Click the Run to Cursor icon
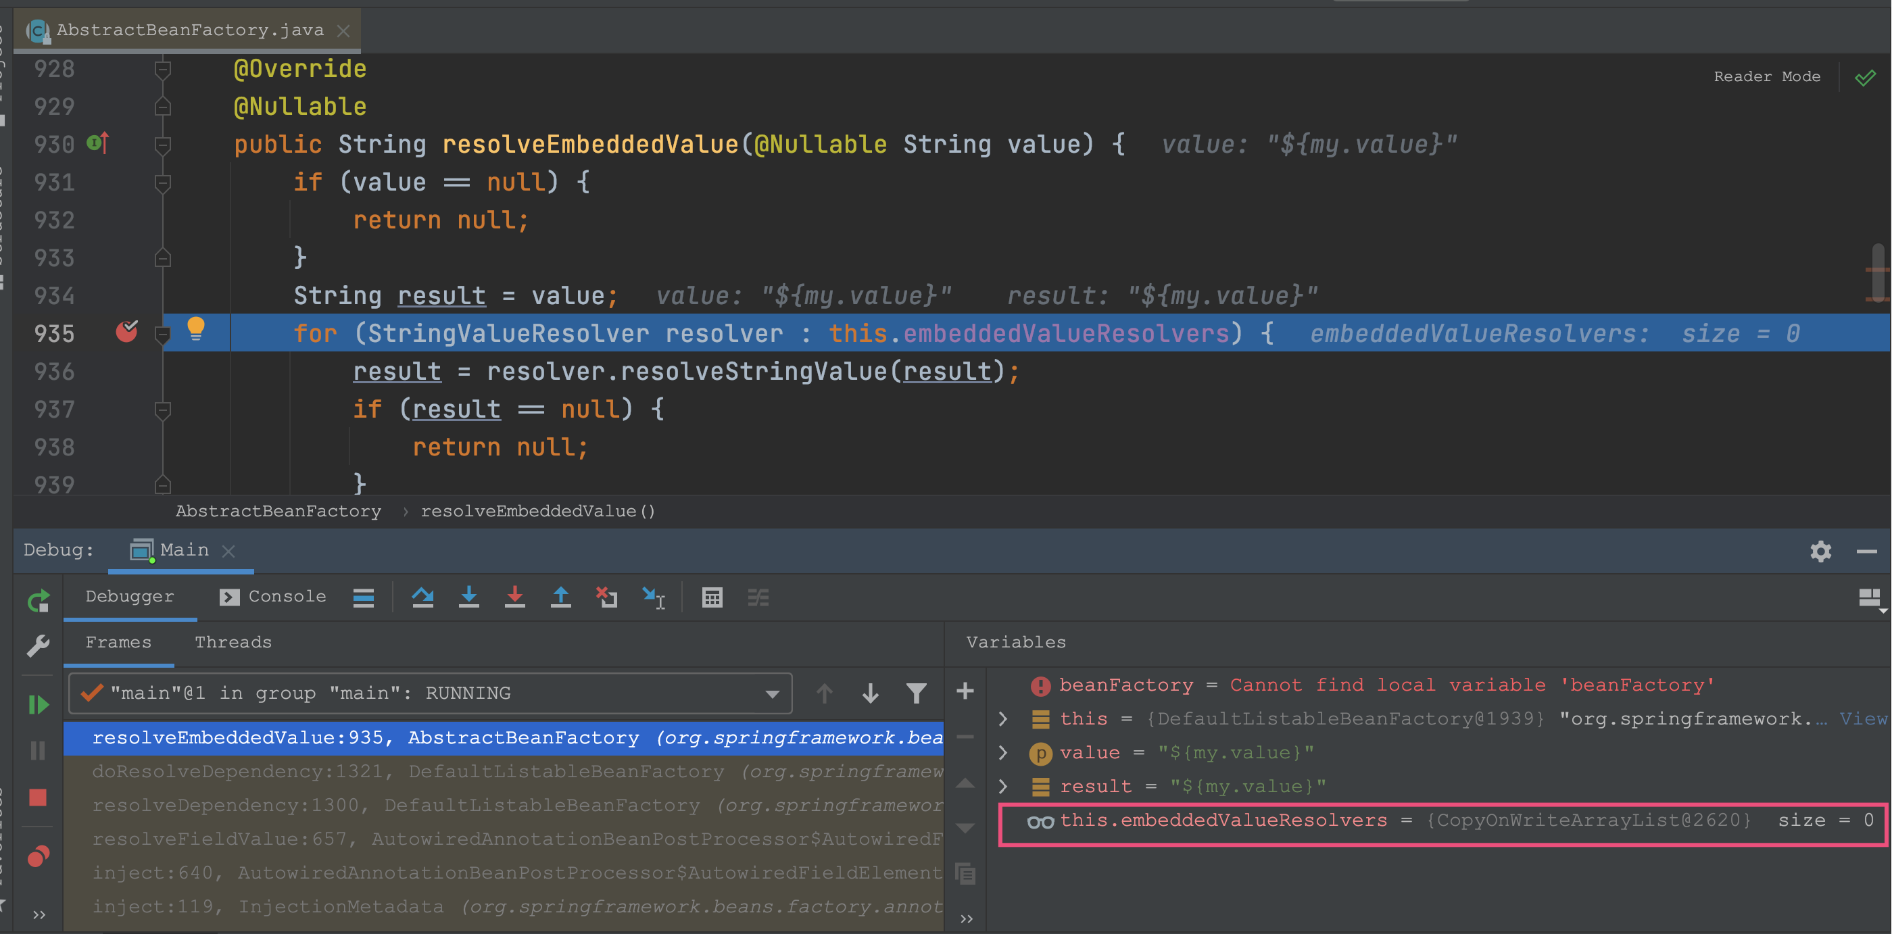 click(653, 597)
